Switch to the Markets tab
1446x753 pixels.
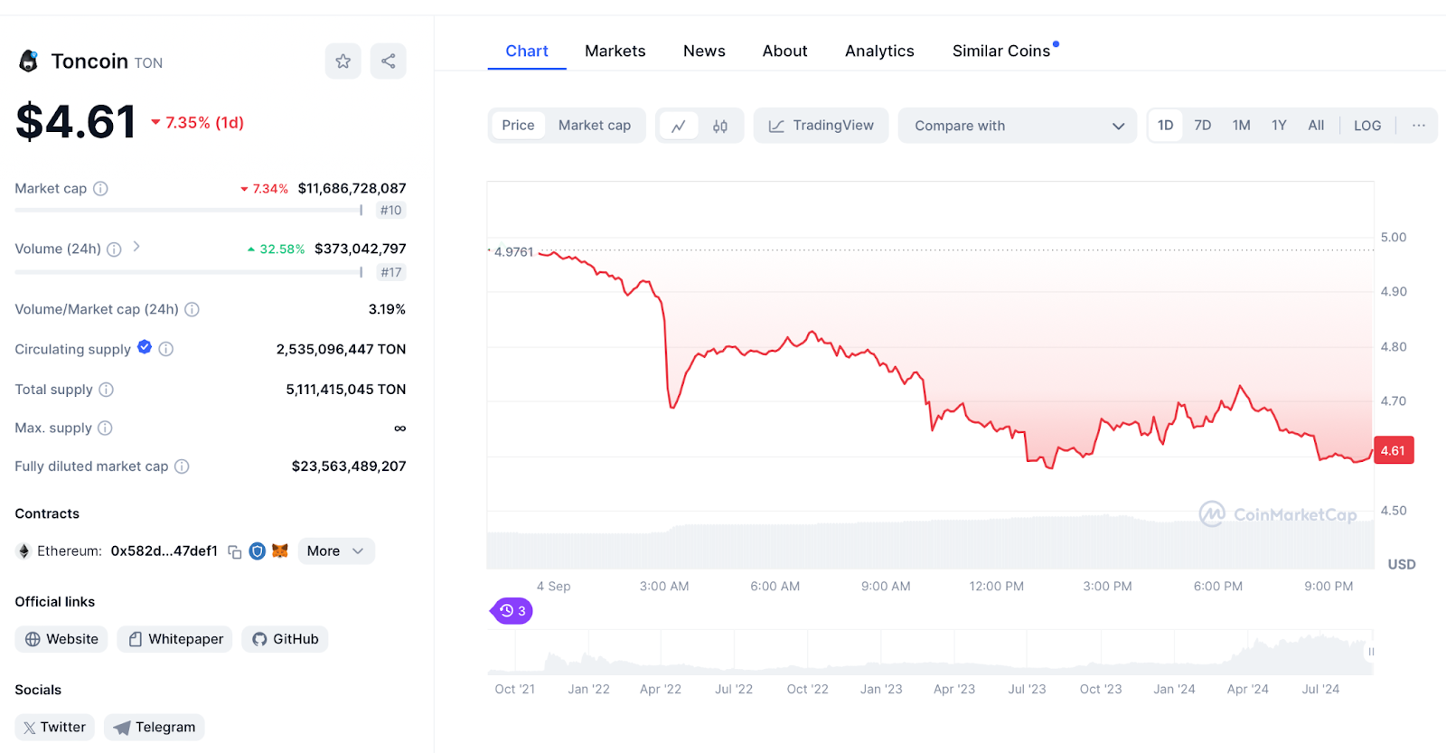(x=615, y=52)
